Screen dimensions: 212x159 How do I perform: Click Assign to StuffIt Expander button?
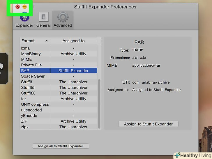148,124
